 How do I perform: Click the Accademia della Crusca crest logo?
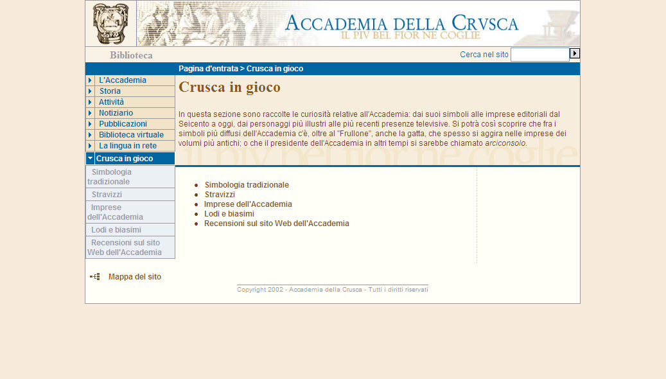(x=111, y=23)
